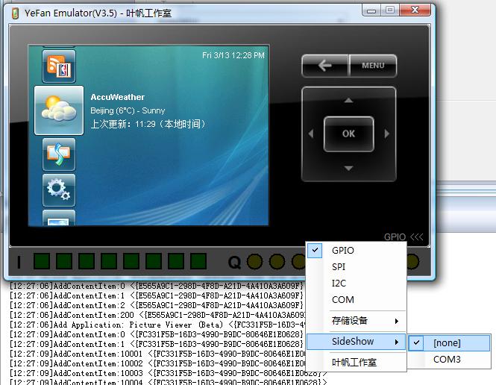Click the 'Add Application: Picture Viewer (Beta)' log line
The width and height of the screenshot is (496, 385).
tap(157, 325)
